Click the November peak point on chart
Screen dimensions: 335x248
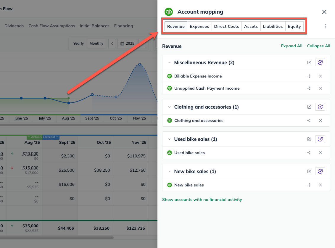(x=140, y=64)
